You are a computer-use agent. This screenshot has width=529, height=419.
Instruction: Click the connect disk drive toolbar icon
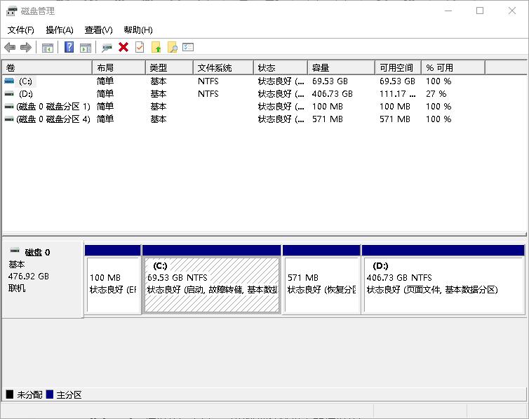click(x=107, y=47)
